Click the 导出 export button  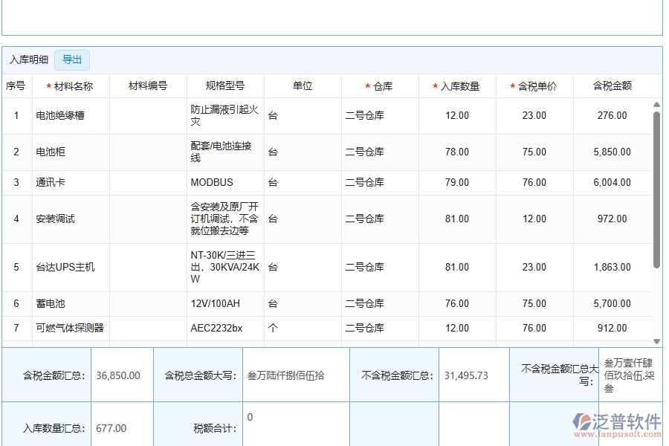72,60
